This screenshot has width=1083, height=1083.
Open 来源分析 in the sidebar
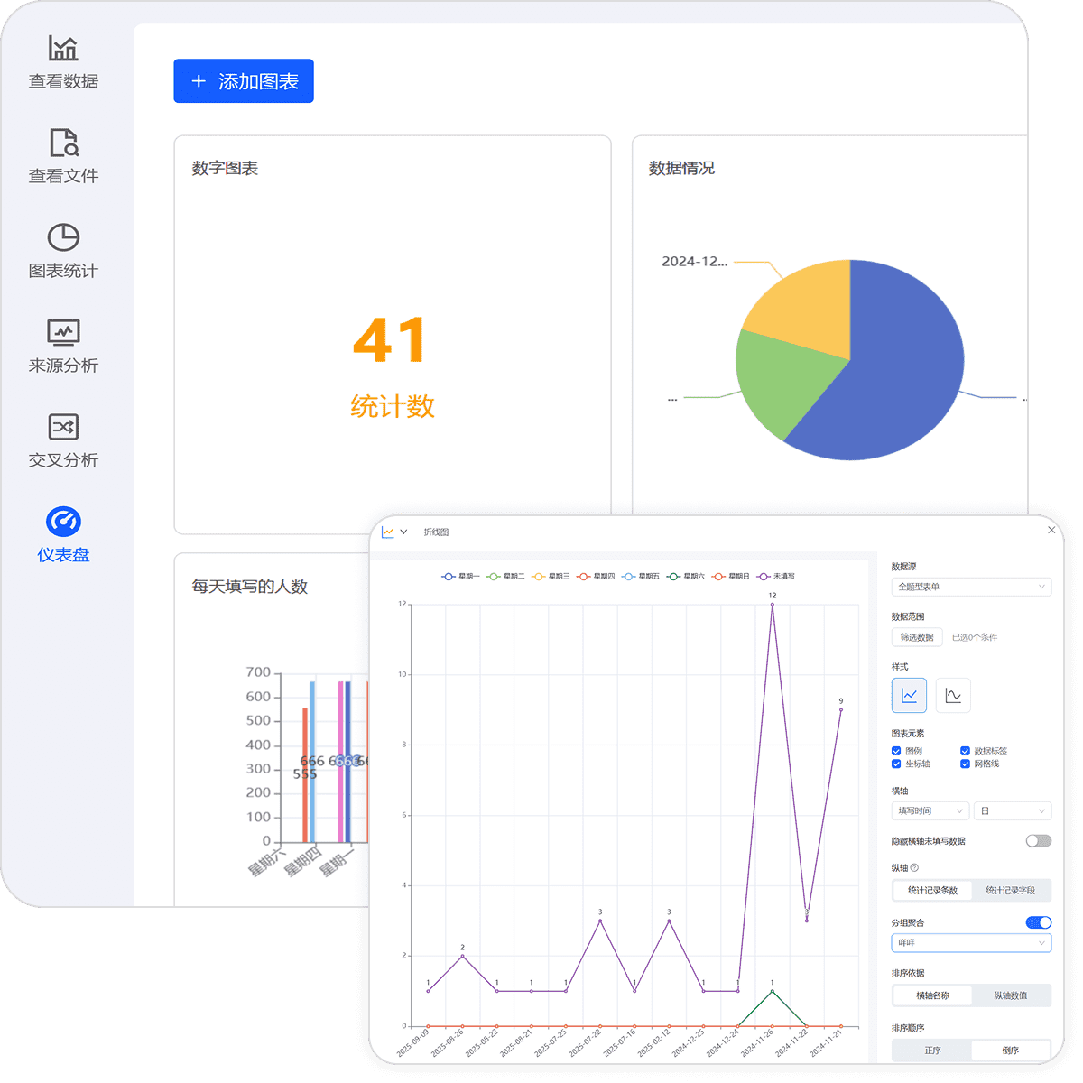point(63,346)
